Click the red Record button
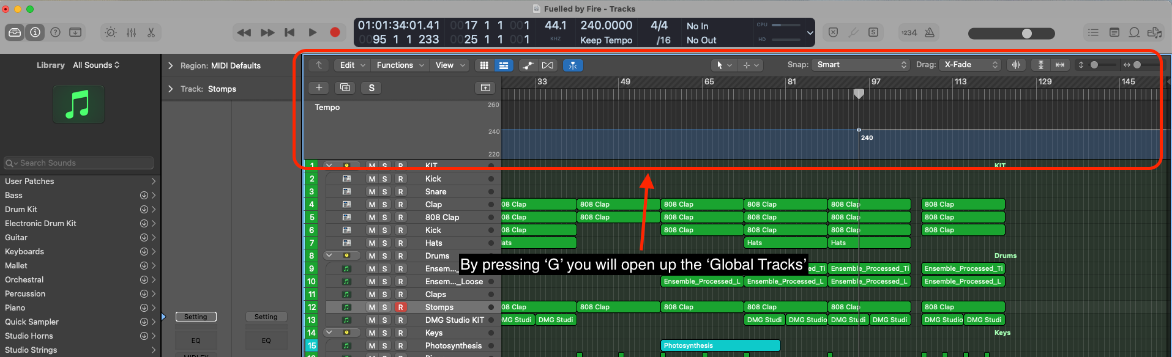 [335, 32]
